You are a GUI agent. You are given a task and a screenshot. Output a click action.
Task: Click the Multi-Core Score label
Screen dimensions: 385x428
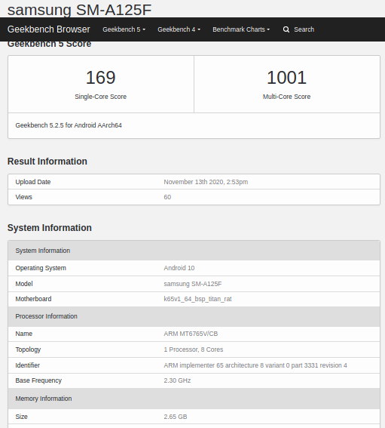coord(286,97)
